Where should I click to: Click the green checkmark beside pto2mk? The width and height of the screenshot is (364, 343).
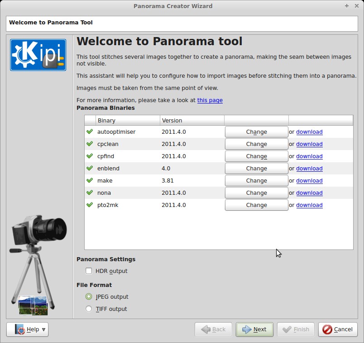(90, 205)
